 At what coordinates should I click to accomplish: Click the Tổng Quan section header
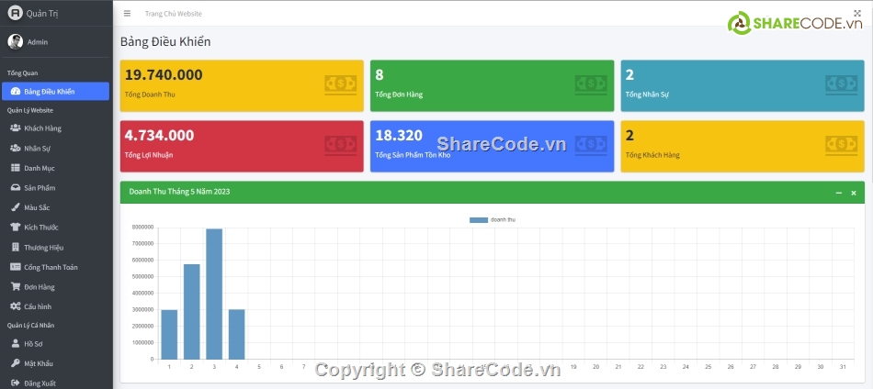point(22,72)
